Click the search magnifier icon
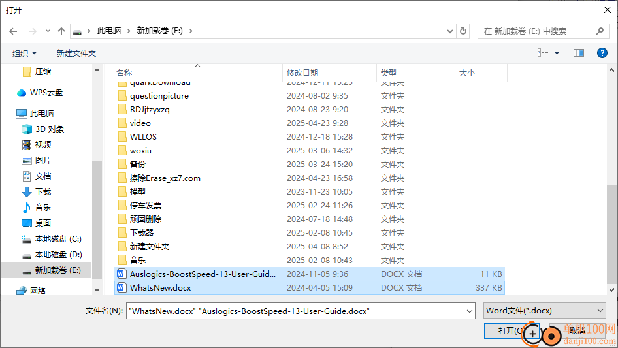The image size is (618, 348). (x=600, y=31)
